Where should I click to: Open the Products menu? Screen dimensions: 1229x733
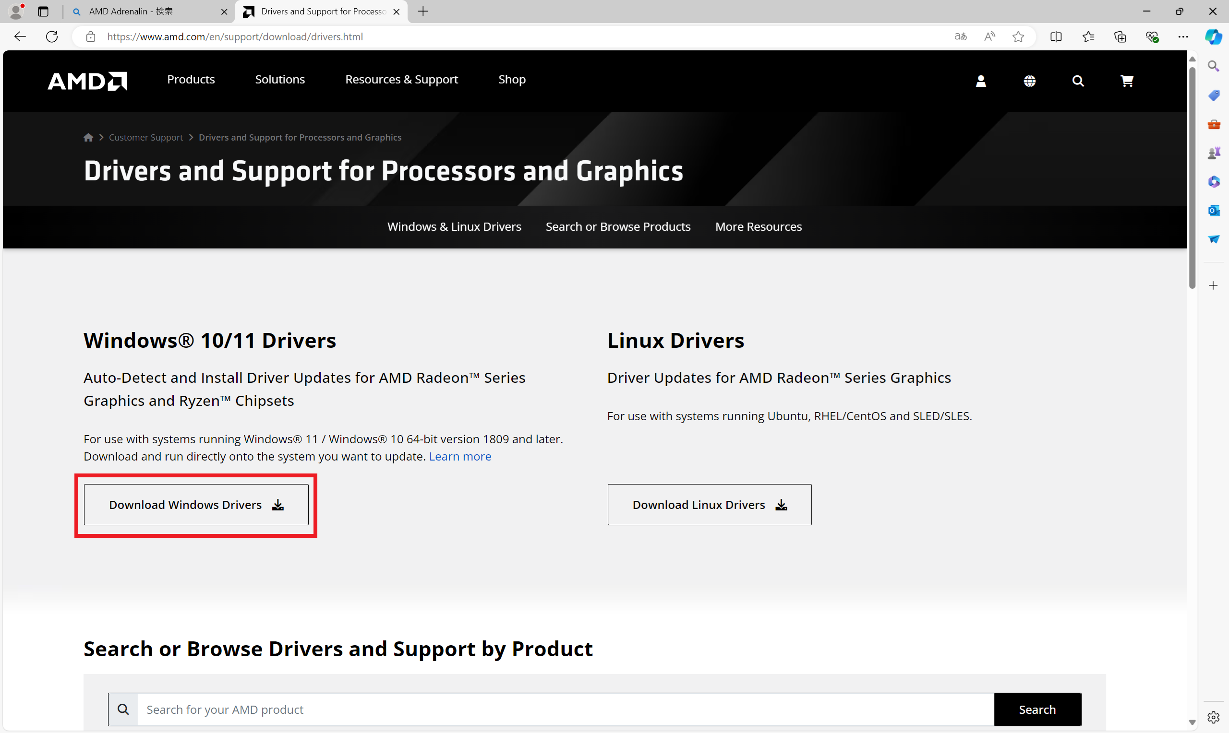coord(191,80)
